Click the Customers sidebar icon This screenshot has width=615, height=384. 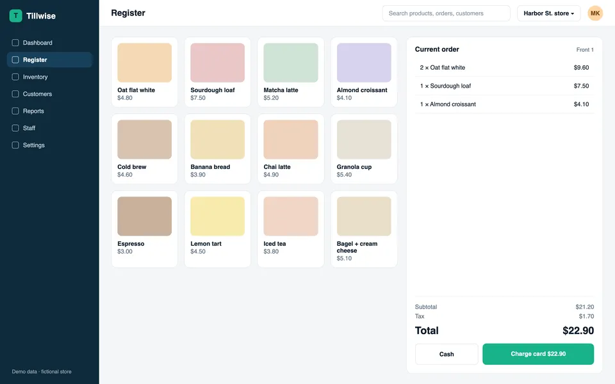coord(15,94)
